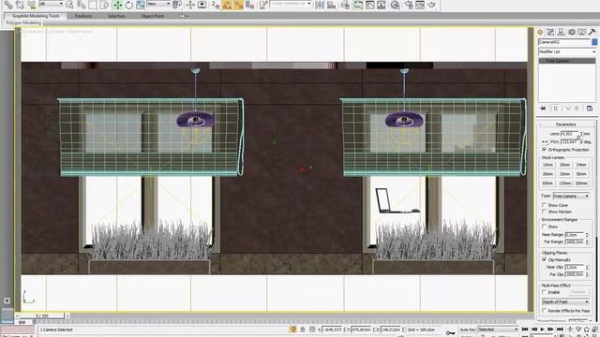
Task: Activate the Select and Rotate tool
Action: coord(129,5)
